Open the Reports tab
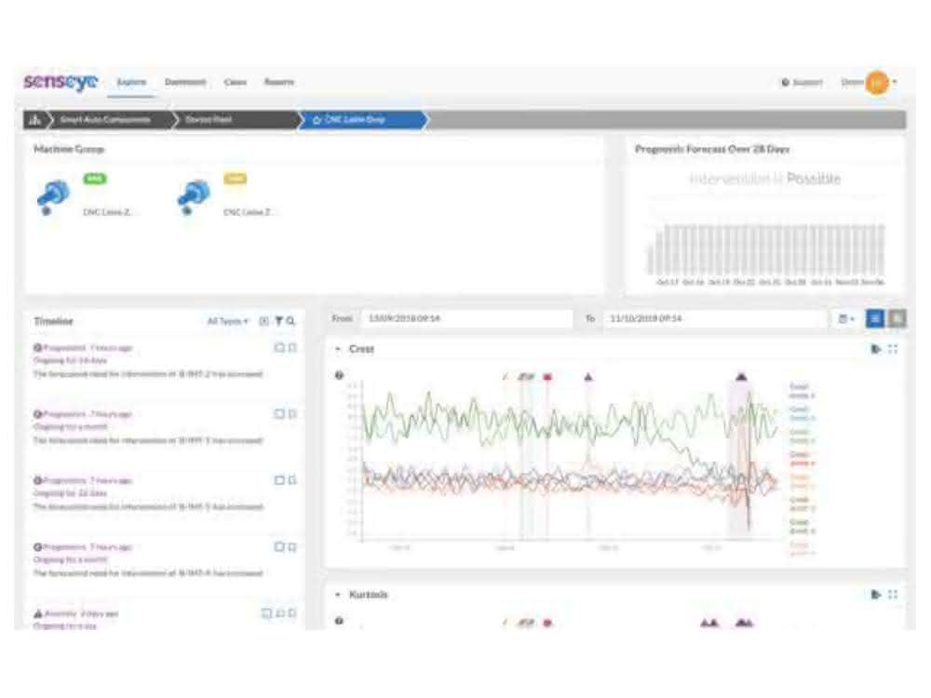The width and height of the screenshot is (931, 698). 279,82
